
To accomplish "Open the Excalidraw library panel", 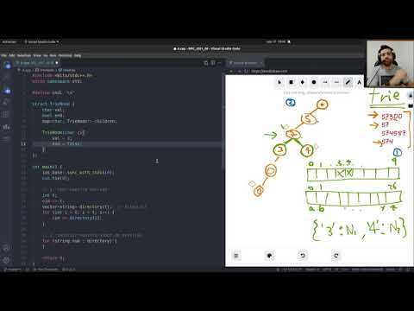I will (411, 105).
